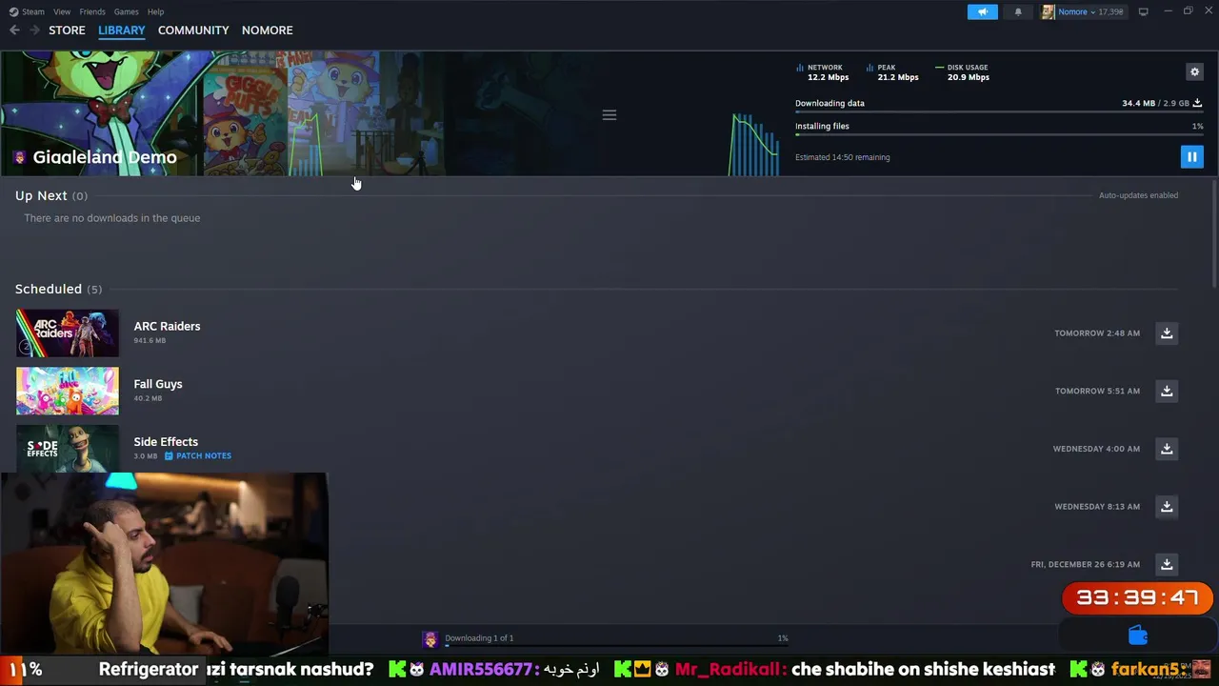The width and height of the screenshot is (1219, 686).
Task: Open the Fall Guys title
Action: pos(158,384)
